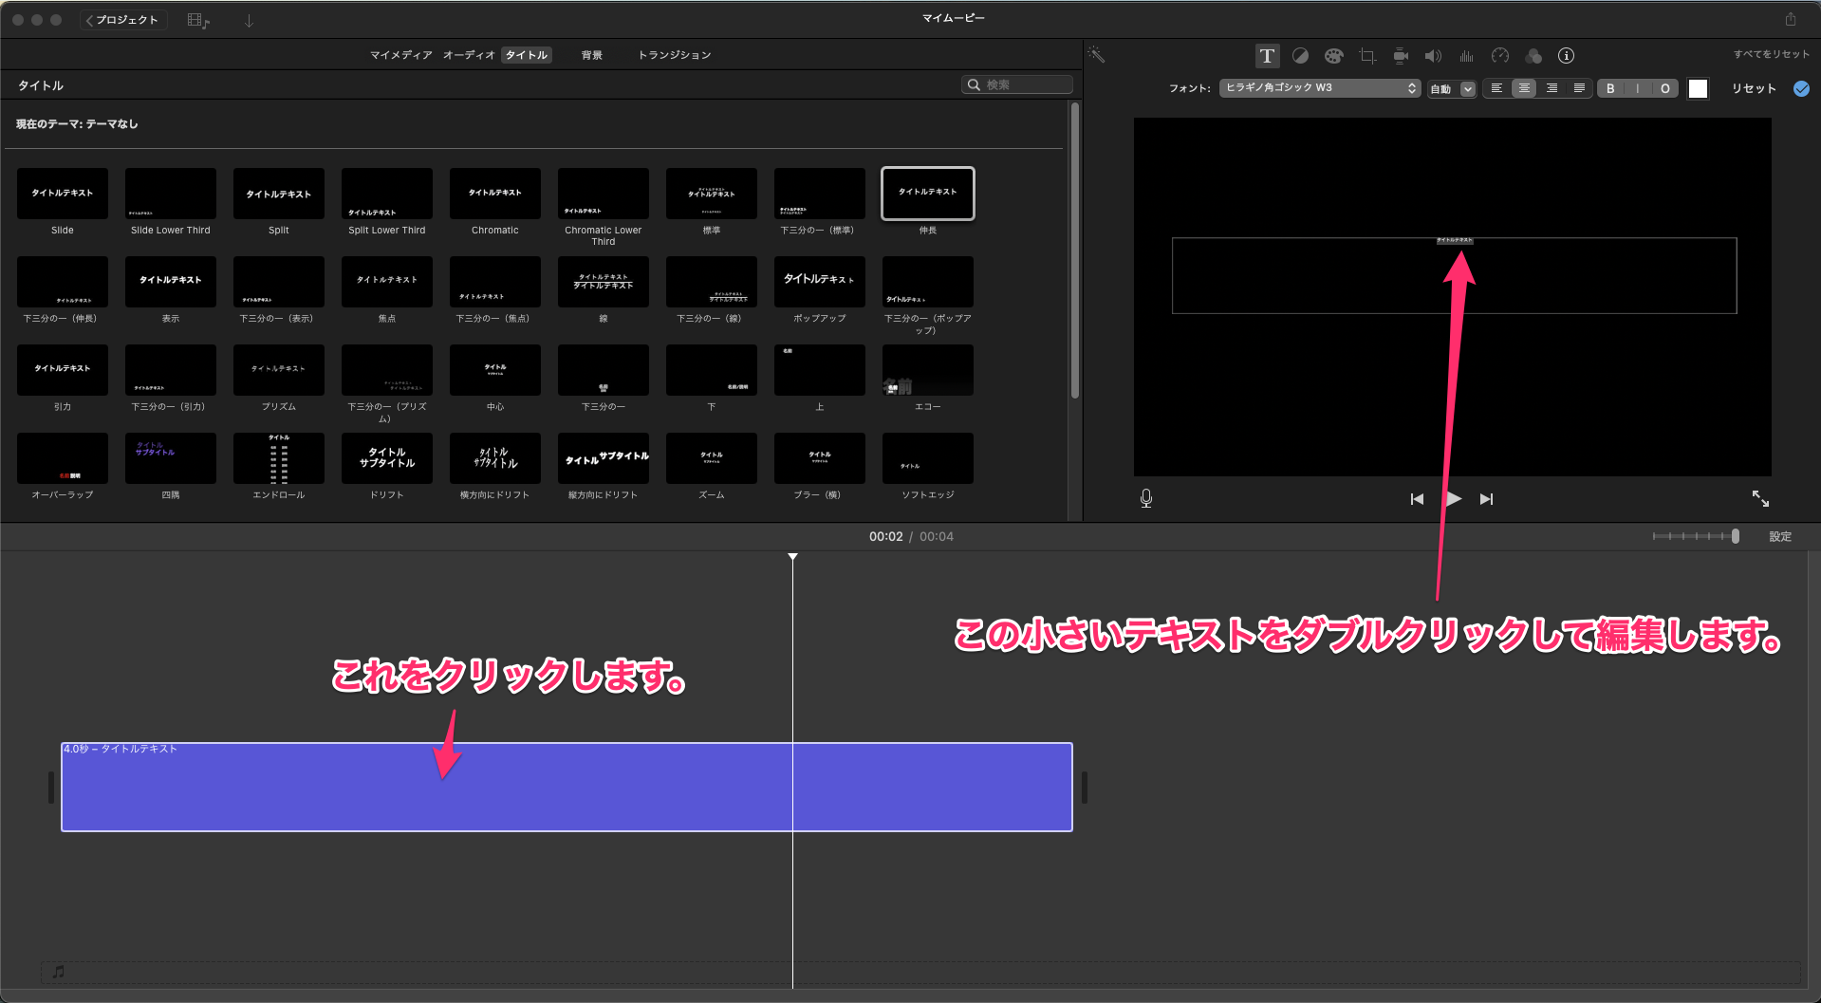
Task: Open the crop tool in the adjustments bar
Action: [x=1367, y=56]
